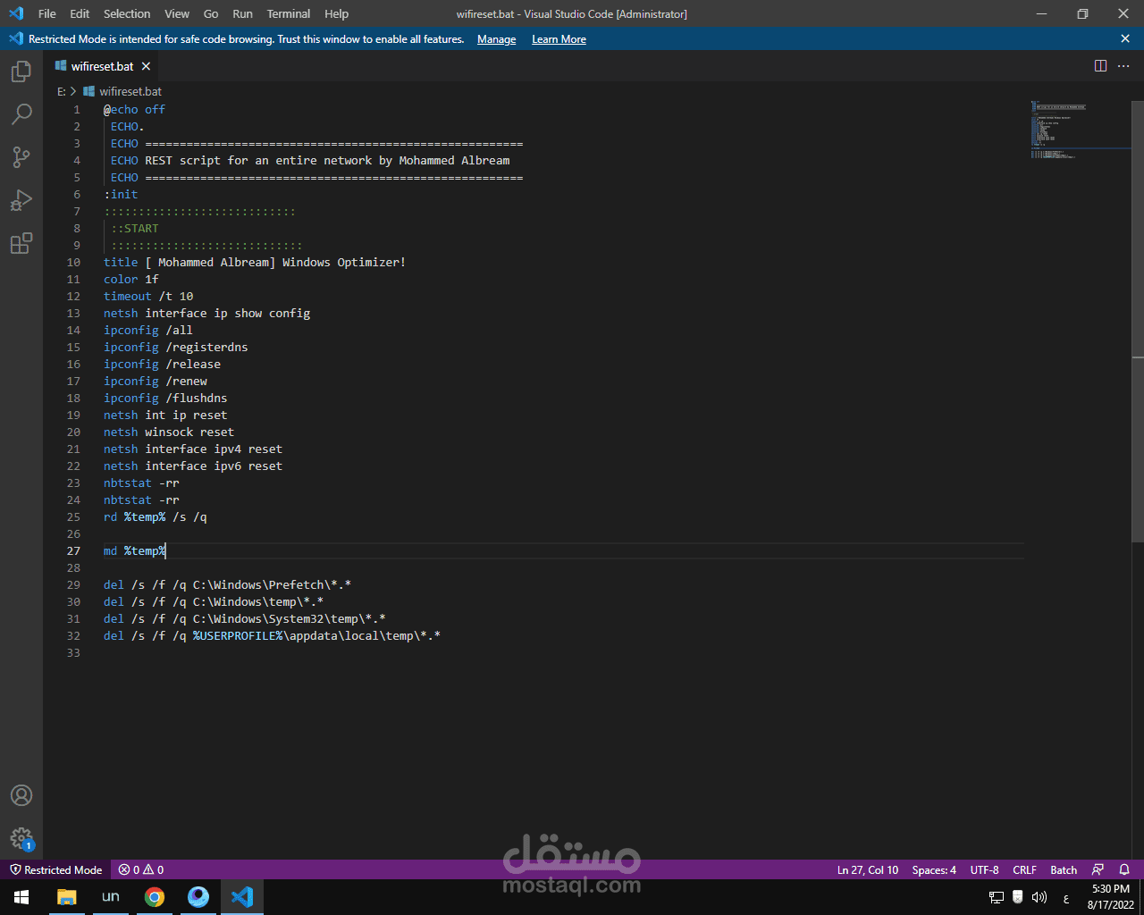Click the 'rd %temp% /s /q' line
This screenshot has width=1144, height=915.
156,516
